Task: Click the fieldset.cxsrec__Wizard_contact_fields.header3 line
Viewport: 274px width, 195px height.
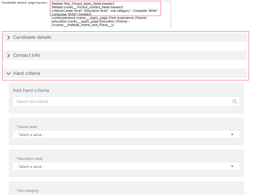Action: [87, 7]
